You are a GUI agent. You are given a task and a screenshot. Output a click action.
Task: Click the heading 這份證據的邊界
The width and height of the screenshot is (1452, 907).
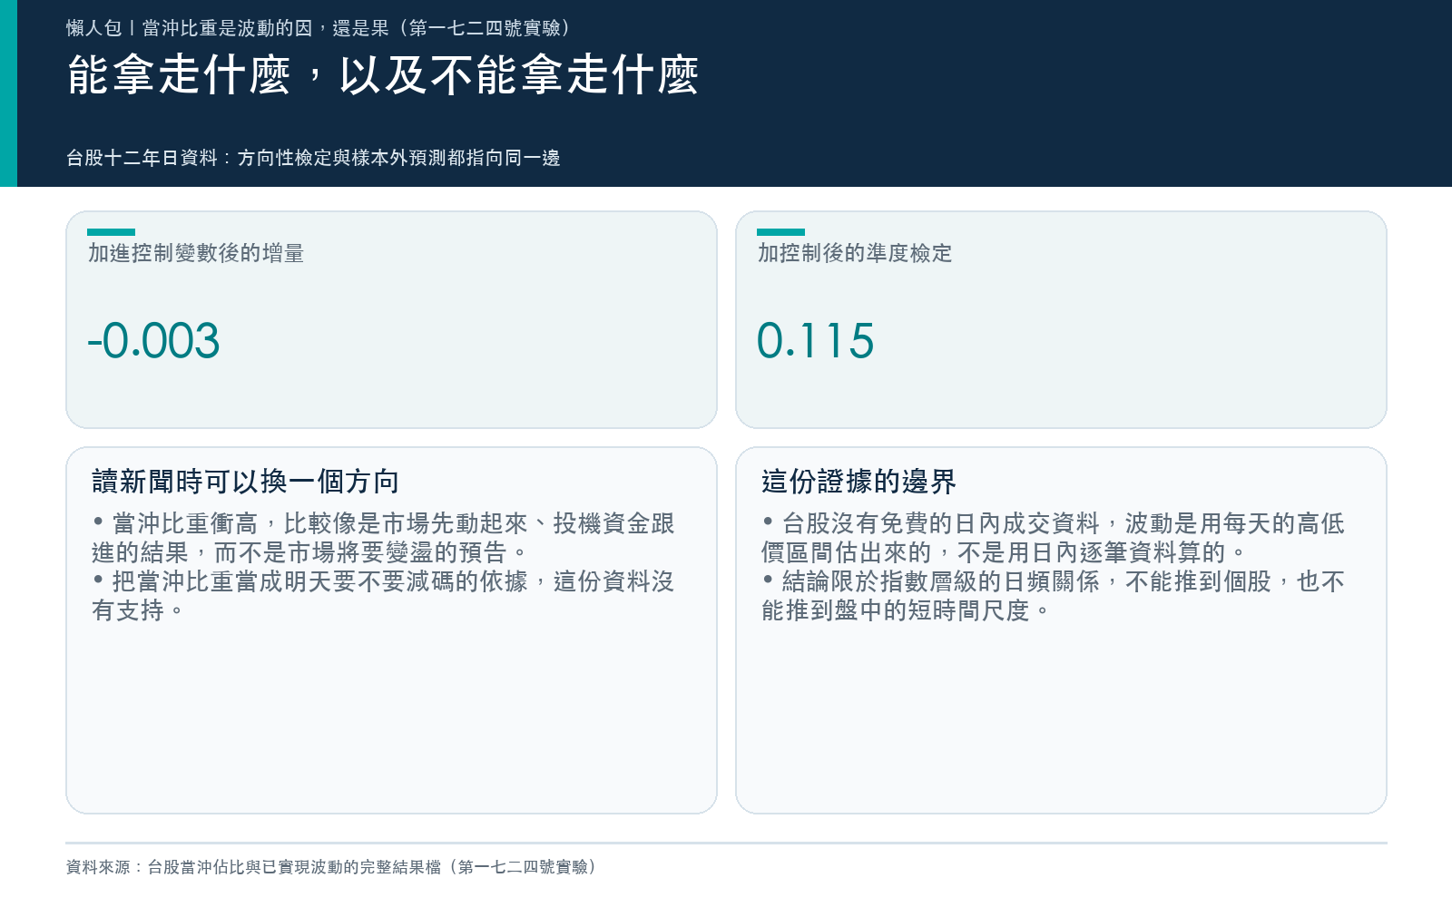[858, 482]
